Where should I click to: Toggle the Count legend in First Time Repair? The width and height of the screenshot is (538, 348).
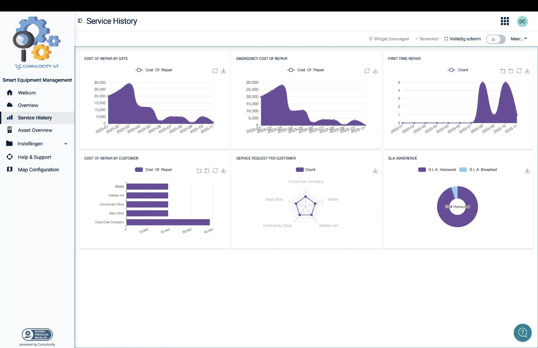pyautogui.click(x=458, y=70)
